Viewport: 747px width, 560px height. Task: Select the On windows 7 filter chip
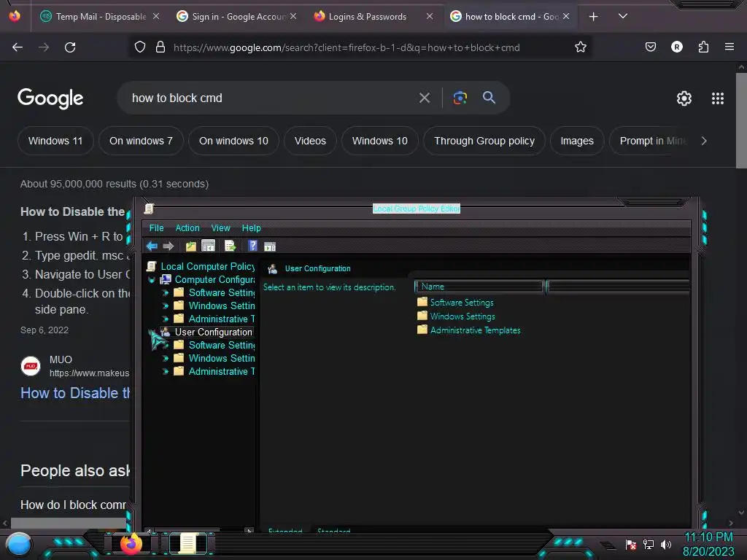[x=141, y=141]
